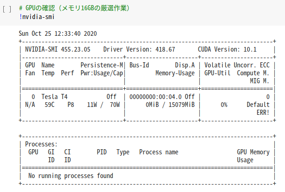Click the 'MIG M.' header text

260,81
